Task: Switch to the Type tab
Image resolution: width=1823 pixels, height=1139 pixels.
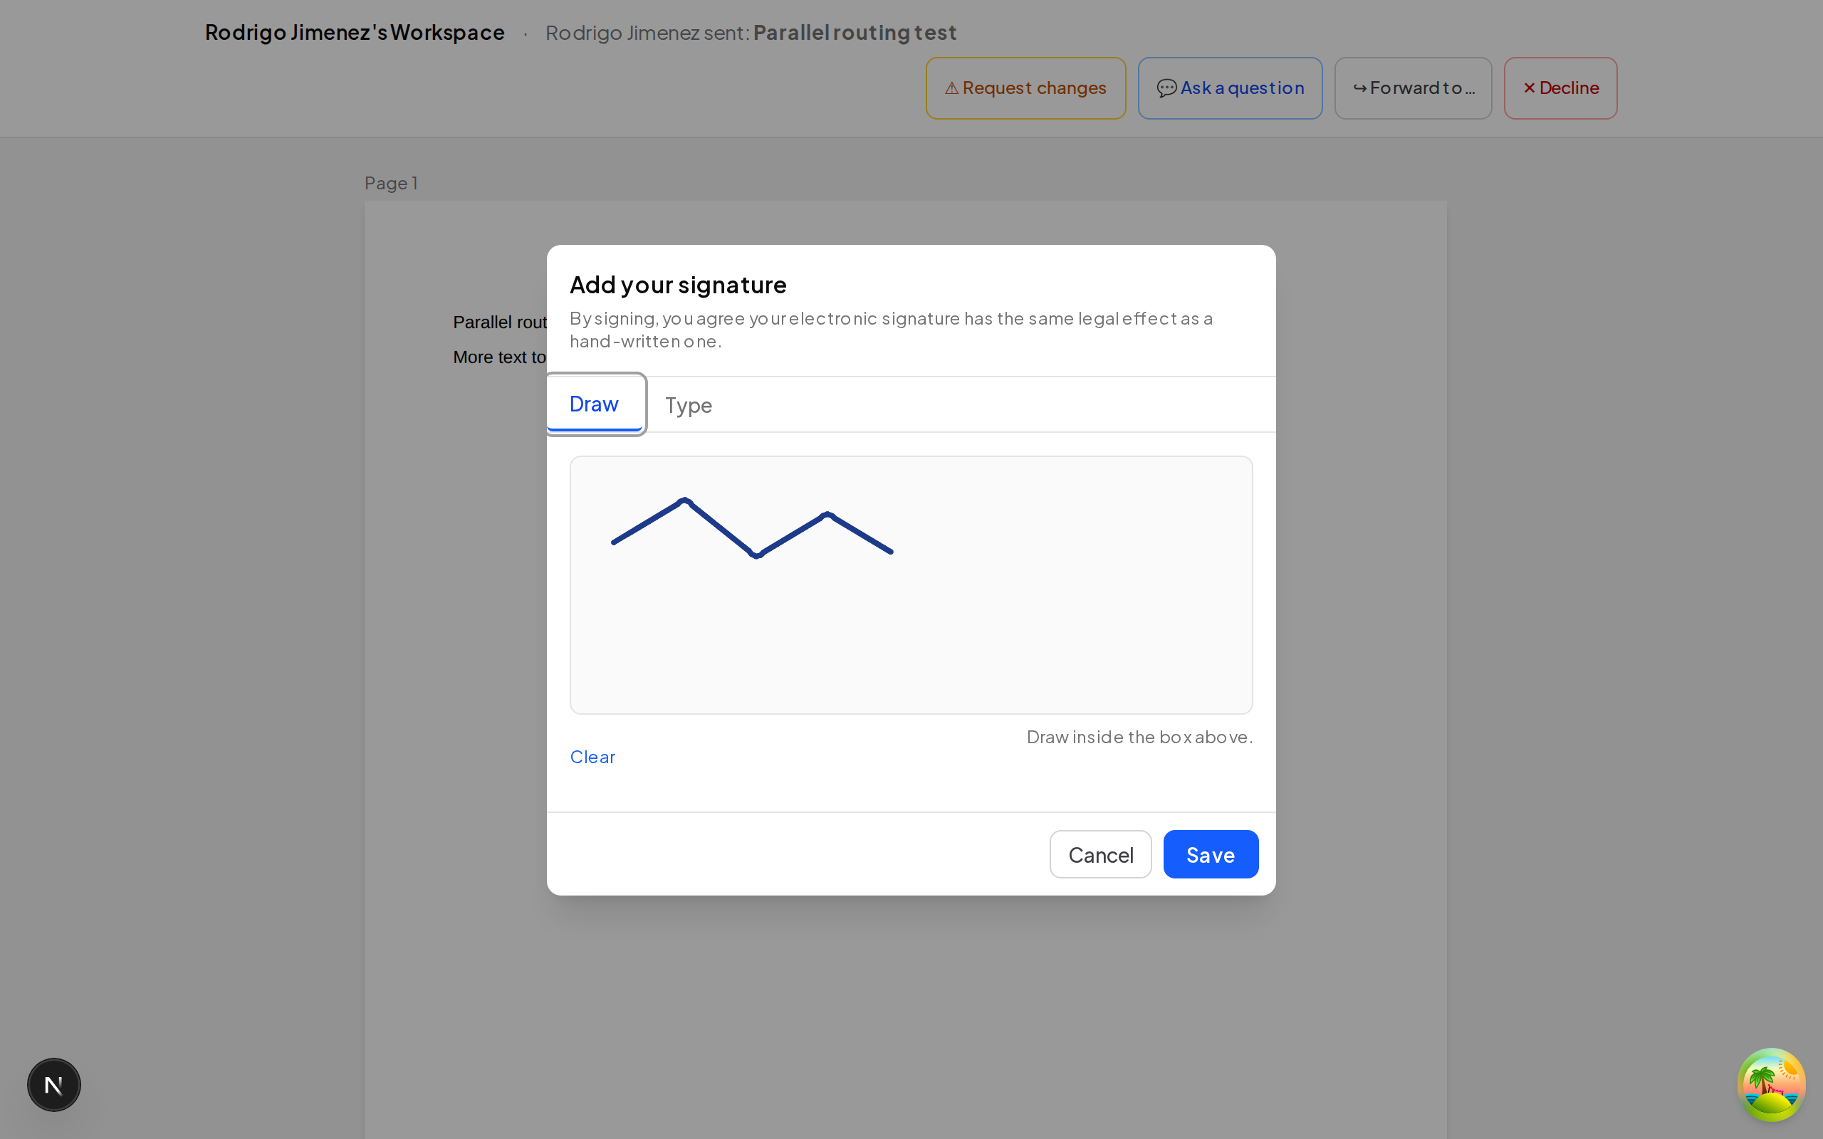Action: click(x=689, y=405)
